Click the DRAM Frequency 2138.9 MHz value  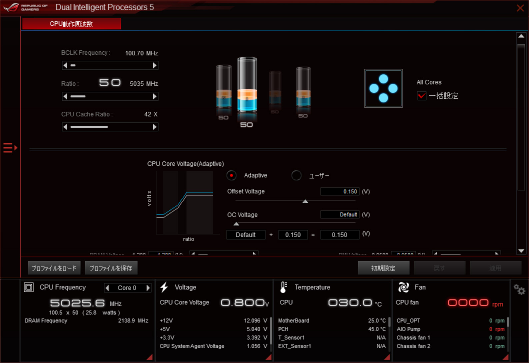pos(133,321)
